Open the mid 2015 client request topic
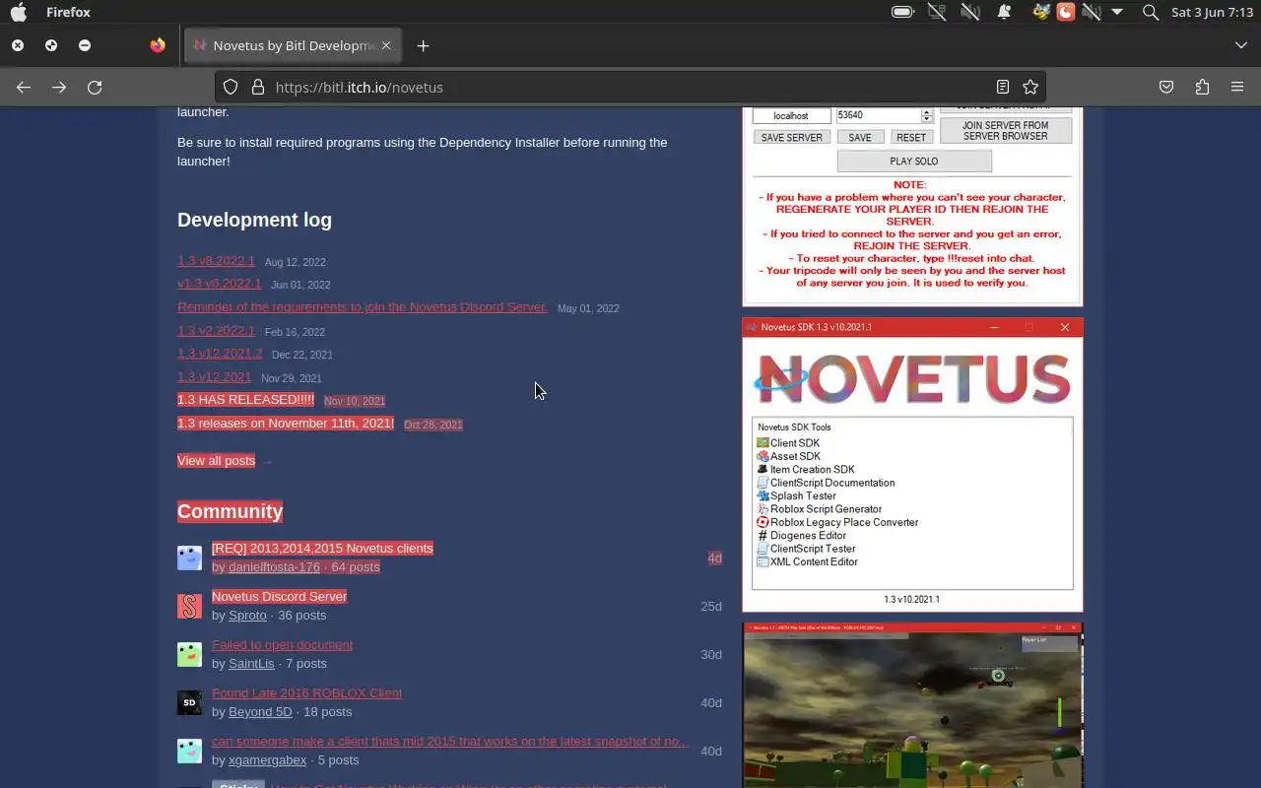This screenshot has width=1261, height=788. [450, 741]
